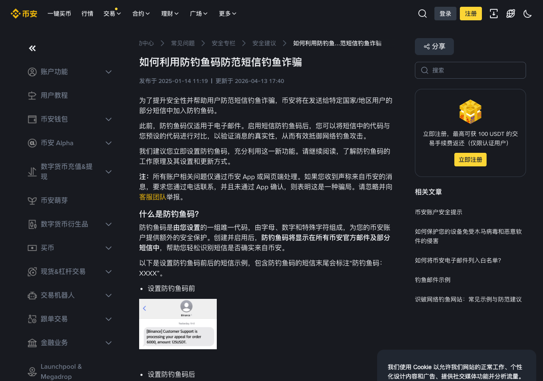Screen dimensions: 543x381
Task: Click the Launchpool & Megadrop icon
Action: pyautogui.click(x=32, y=372)
